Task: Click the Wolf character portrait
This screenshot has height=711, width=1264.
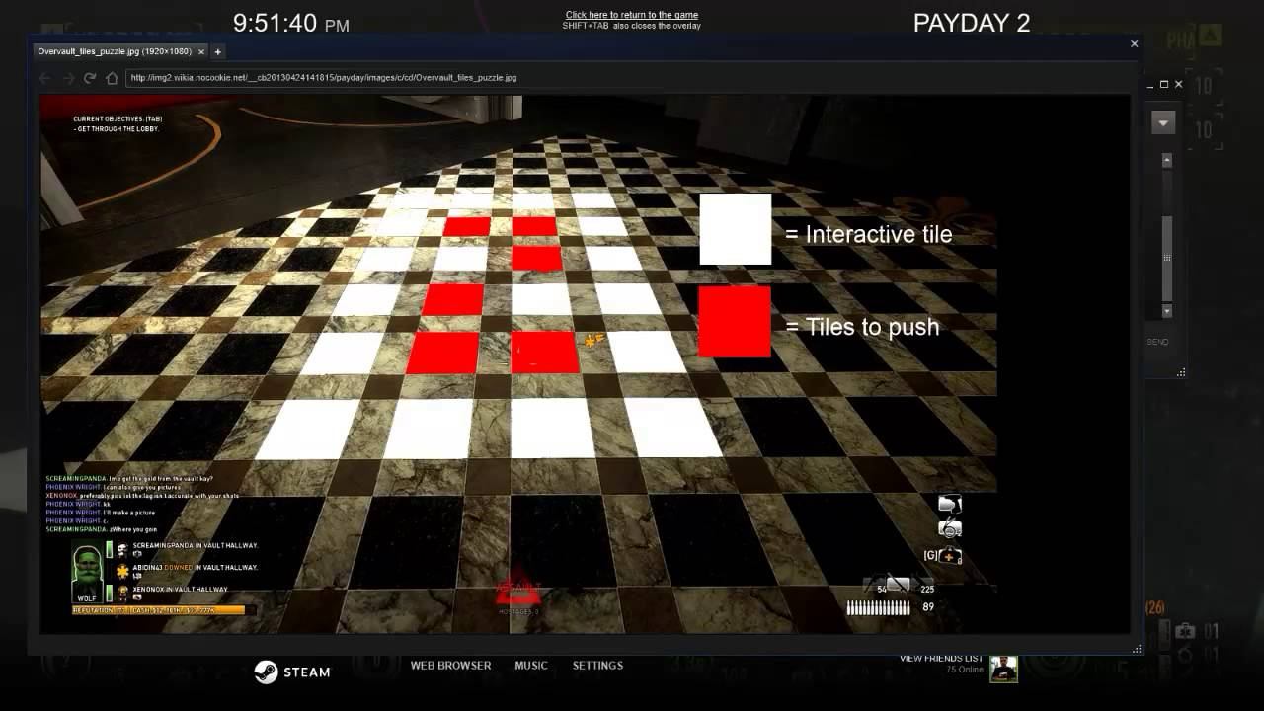Action: 87,573
